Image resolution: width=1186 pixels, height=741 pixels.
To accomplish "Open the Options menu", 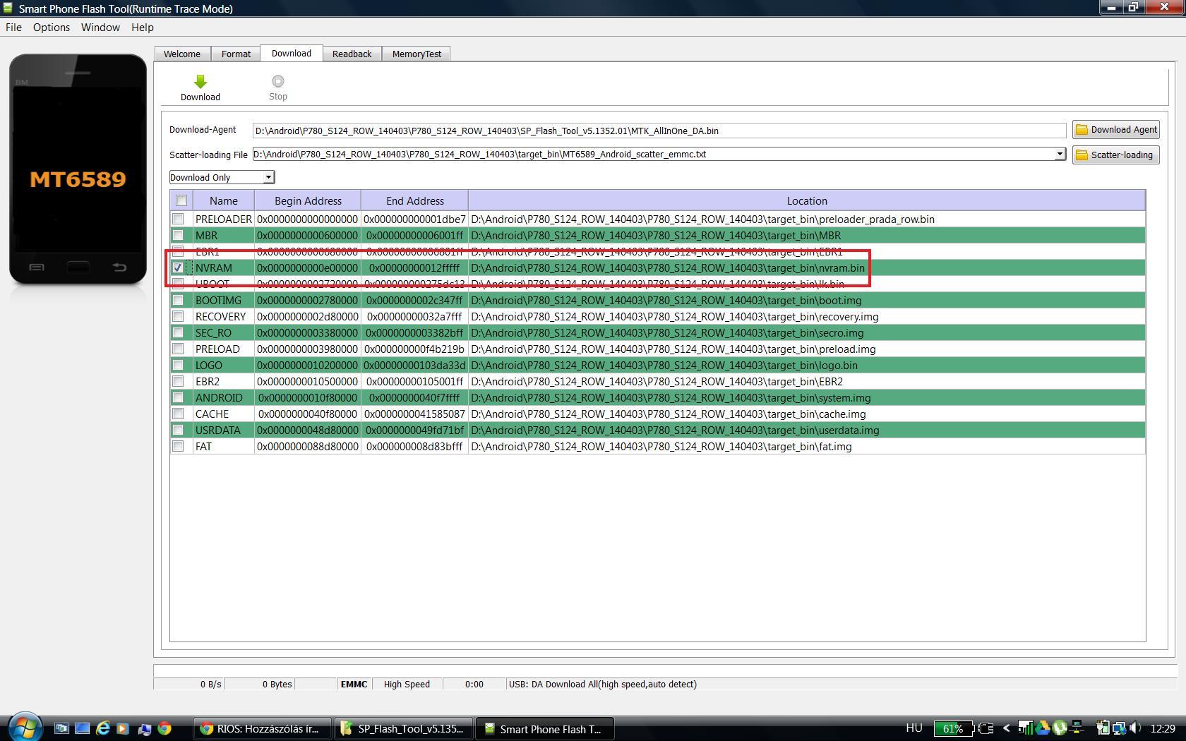I will pos(52,28).
